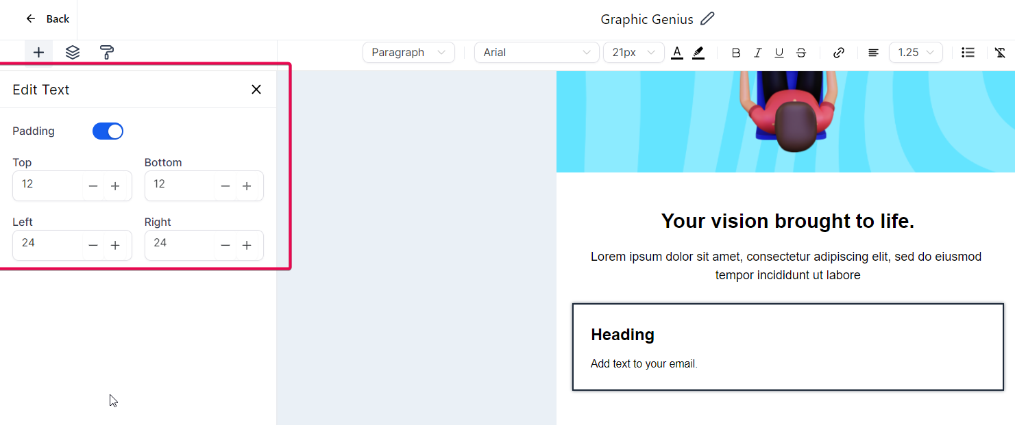Open the Paragraph style dropdown

point(408,53)
